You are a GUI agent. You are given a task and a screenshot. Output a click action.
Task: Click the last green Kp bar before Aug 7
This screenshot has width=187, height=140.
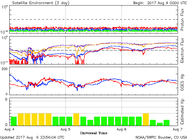pos(167,123)
